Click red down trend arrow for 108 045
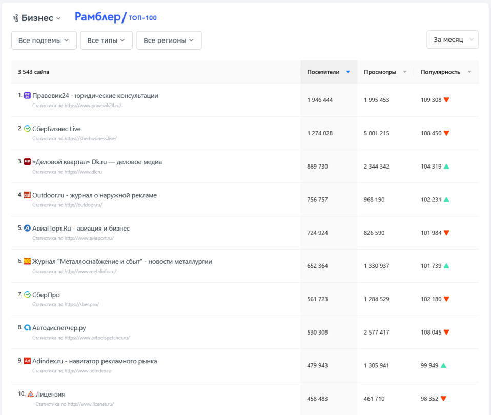Viewport: 491px width, 415px height. pos(446,332)
